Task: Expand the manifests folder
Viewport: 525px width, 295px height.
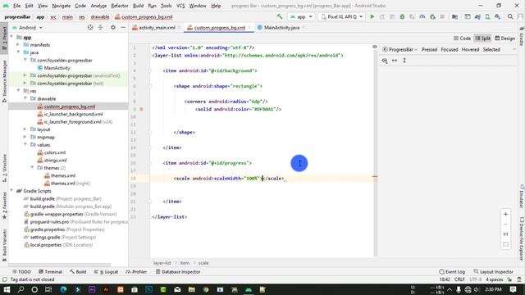Action: point(18,45)
